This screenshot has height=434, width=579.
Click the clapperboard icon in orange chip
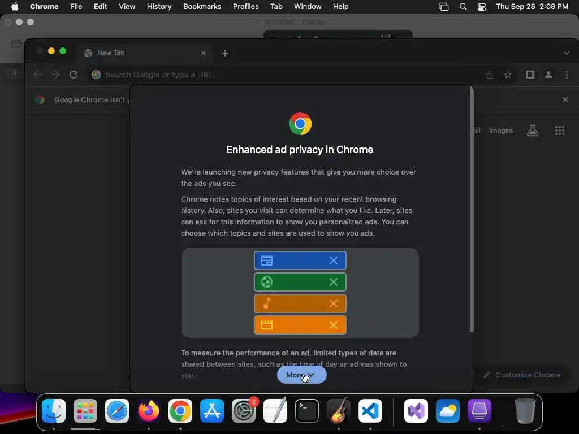click(x=267, y=325)
